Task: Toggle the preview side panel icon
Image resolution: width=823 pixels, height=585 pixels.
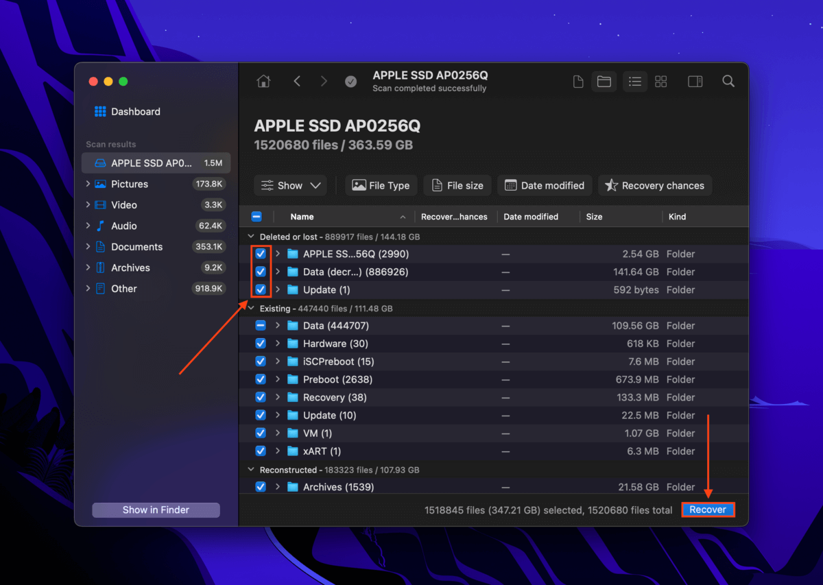Action: [x=695, y=82]
